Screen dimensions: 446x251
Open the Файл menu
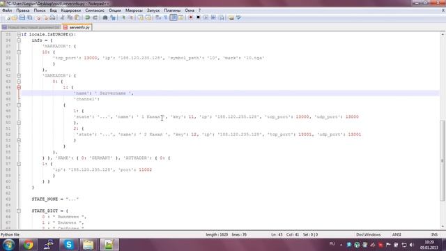(x=7, y=10)
